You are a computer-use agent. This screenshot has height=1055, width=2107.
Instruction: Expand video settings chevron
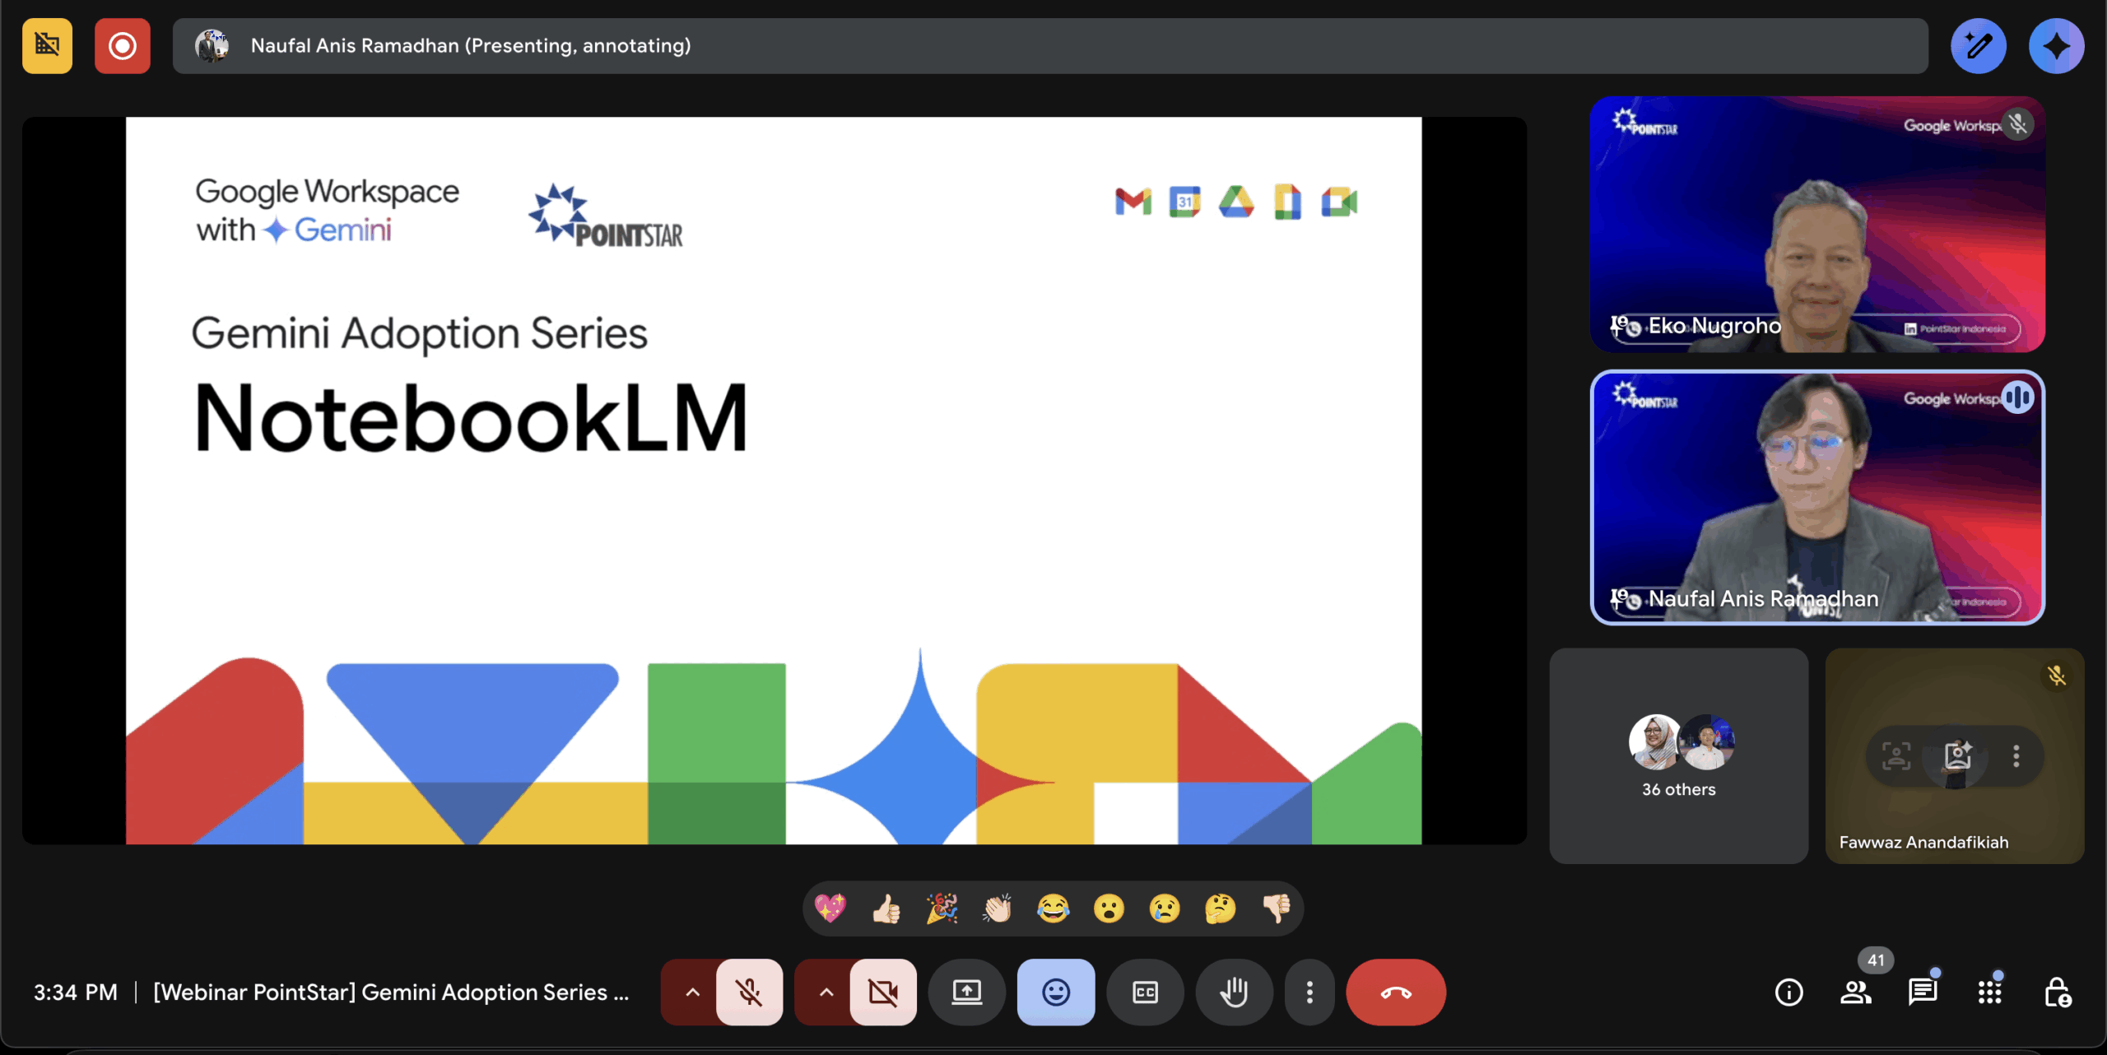pyautogui.click(x=826, y=992)
